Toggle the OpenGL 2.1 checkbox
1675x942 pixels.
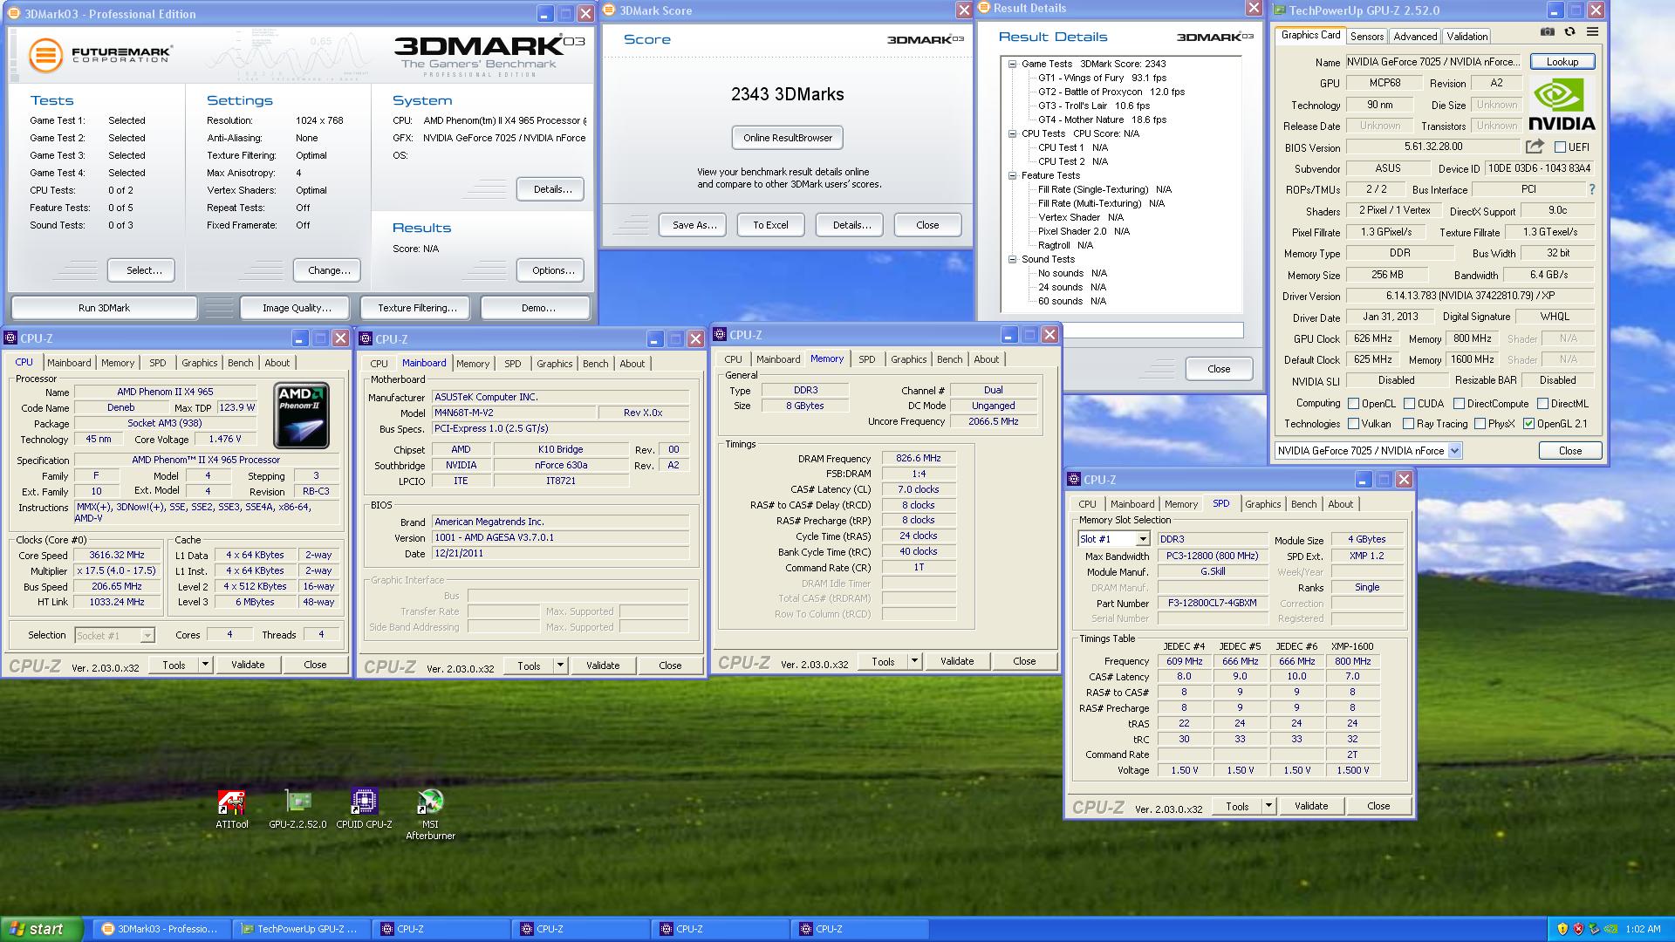tap(1528, 424)
